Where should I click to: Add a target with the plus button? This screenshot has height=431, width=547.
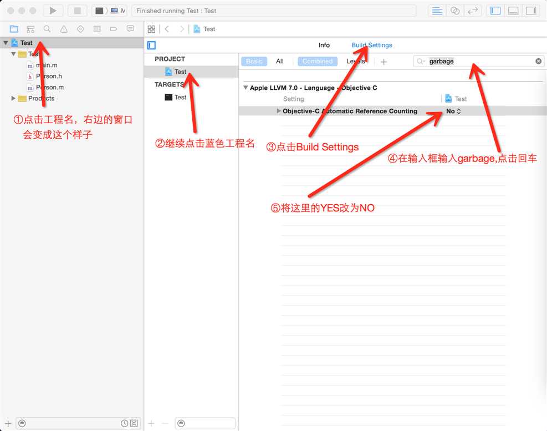click(x=151, y=423)
